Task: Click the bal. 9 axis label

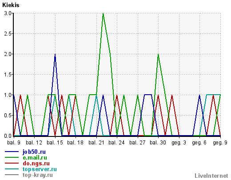Action: (14, 143)
